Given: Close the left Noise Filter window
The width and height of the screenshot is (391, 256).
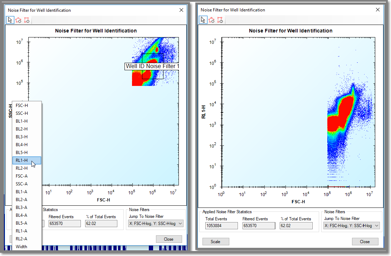Looking at the screenshot, I should [181, 10].
